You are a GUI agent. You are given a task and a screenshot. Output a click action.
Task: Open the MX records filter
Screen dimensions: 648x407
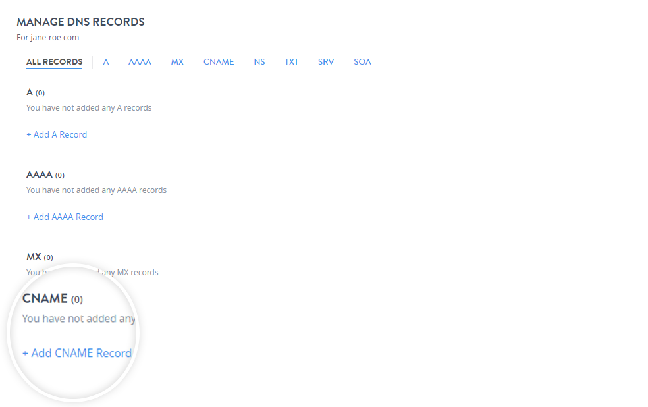point(176,61)
